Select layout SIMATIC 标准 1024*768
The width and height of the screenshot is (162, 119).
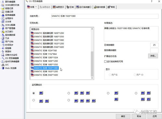coord(44,51)
